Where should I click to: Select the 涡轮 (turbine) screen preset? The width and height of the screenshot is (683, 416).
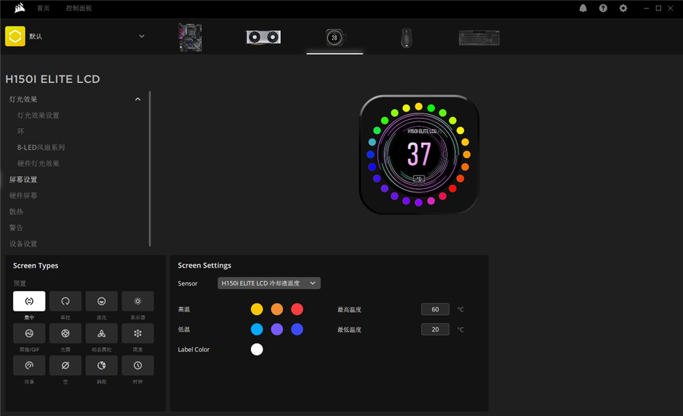pos(102,365)
